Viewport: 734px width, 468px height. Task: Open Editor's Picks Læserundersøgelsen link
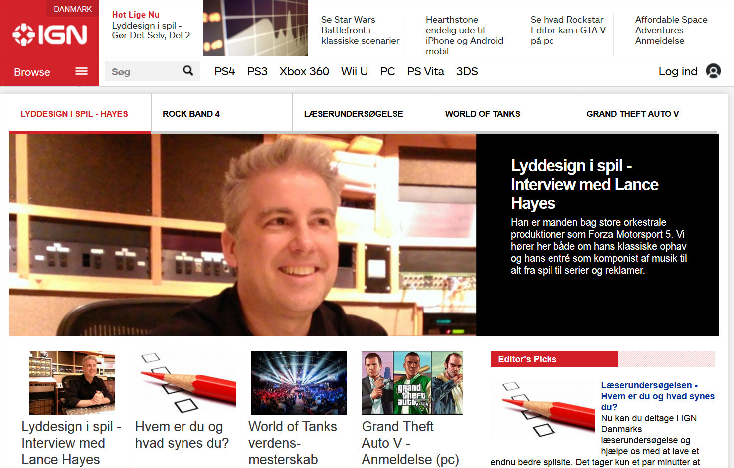coord(658,396)
